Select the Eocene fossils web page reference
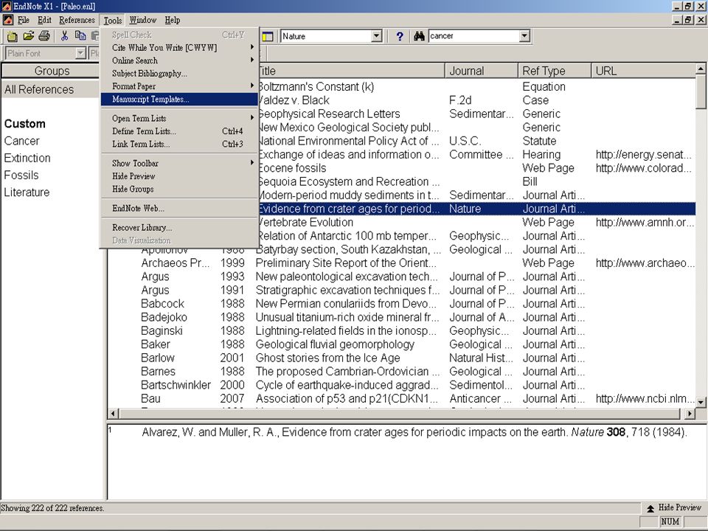 point(476,168)
